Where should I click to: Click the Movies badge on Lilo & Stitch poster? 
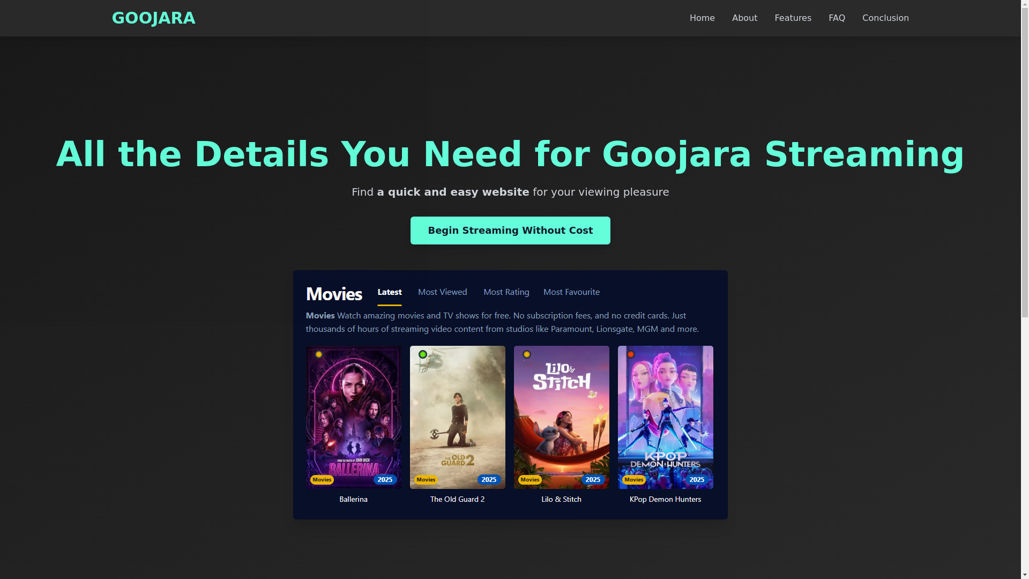click(x=530, y=480)
